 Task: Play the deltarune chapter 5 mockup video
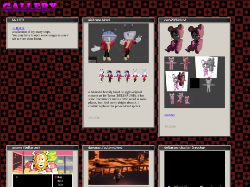pyautogui.click(x=169, y=186)
